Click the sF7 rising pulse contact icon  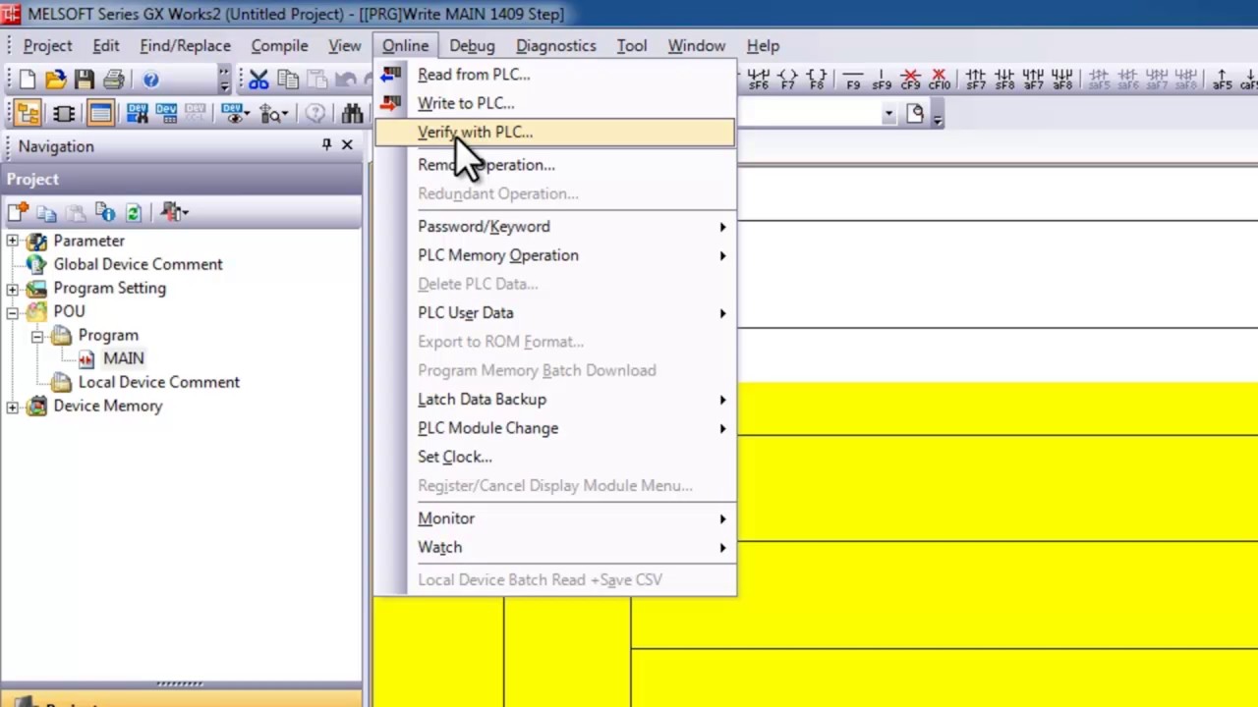pyautogui.click(x=975, y=80)
